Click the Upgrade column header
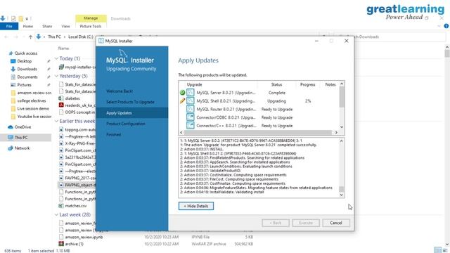This screenshot has height=253, width=450. point(195,84)
